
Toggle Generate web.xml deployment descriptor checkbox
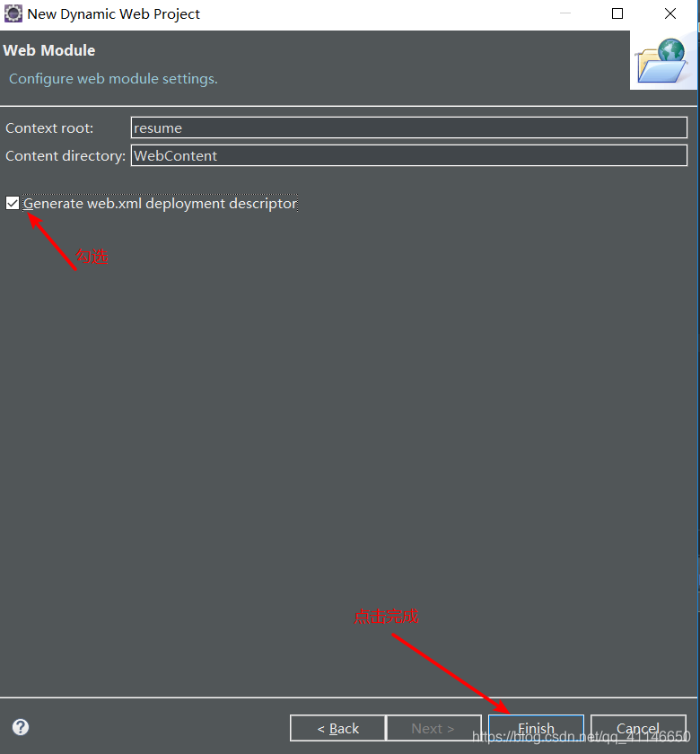pyautogui.click(x=13, y=203)
